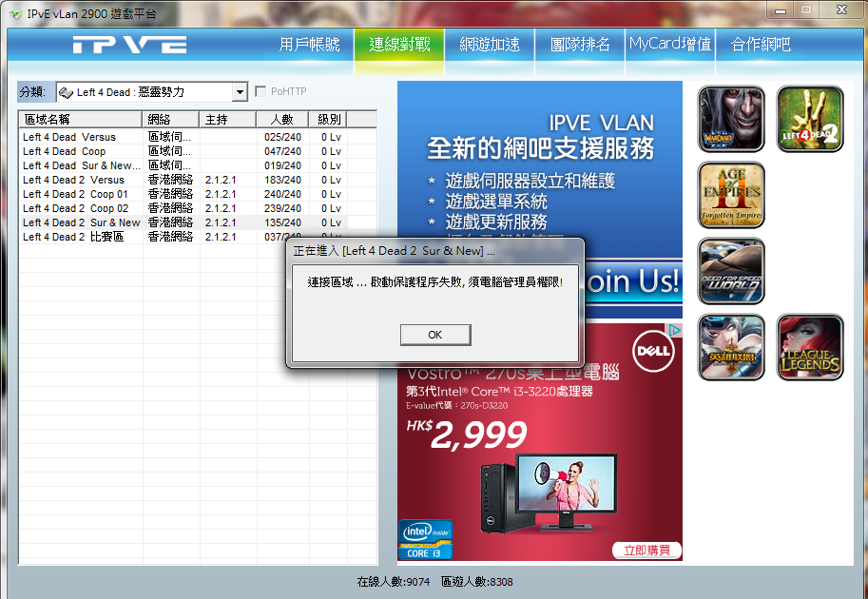The image size is (868, 599).
Task: Select the Left 4 Dead 2 比賽區 row
Action: (153, 237)
